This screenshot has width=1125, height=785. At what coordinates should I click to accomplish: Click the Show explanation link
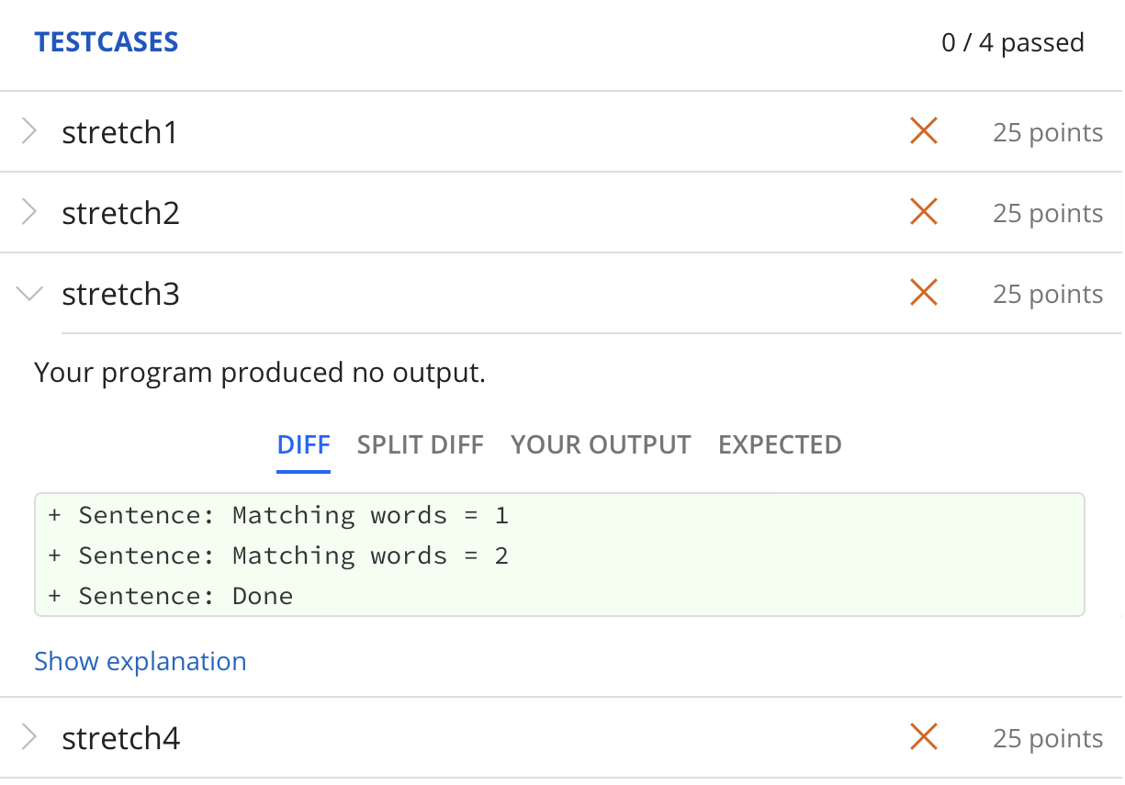pos(141,661)
